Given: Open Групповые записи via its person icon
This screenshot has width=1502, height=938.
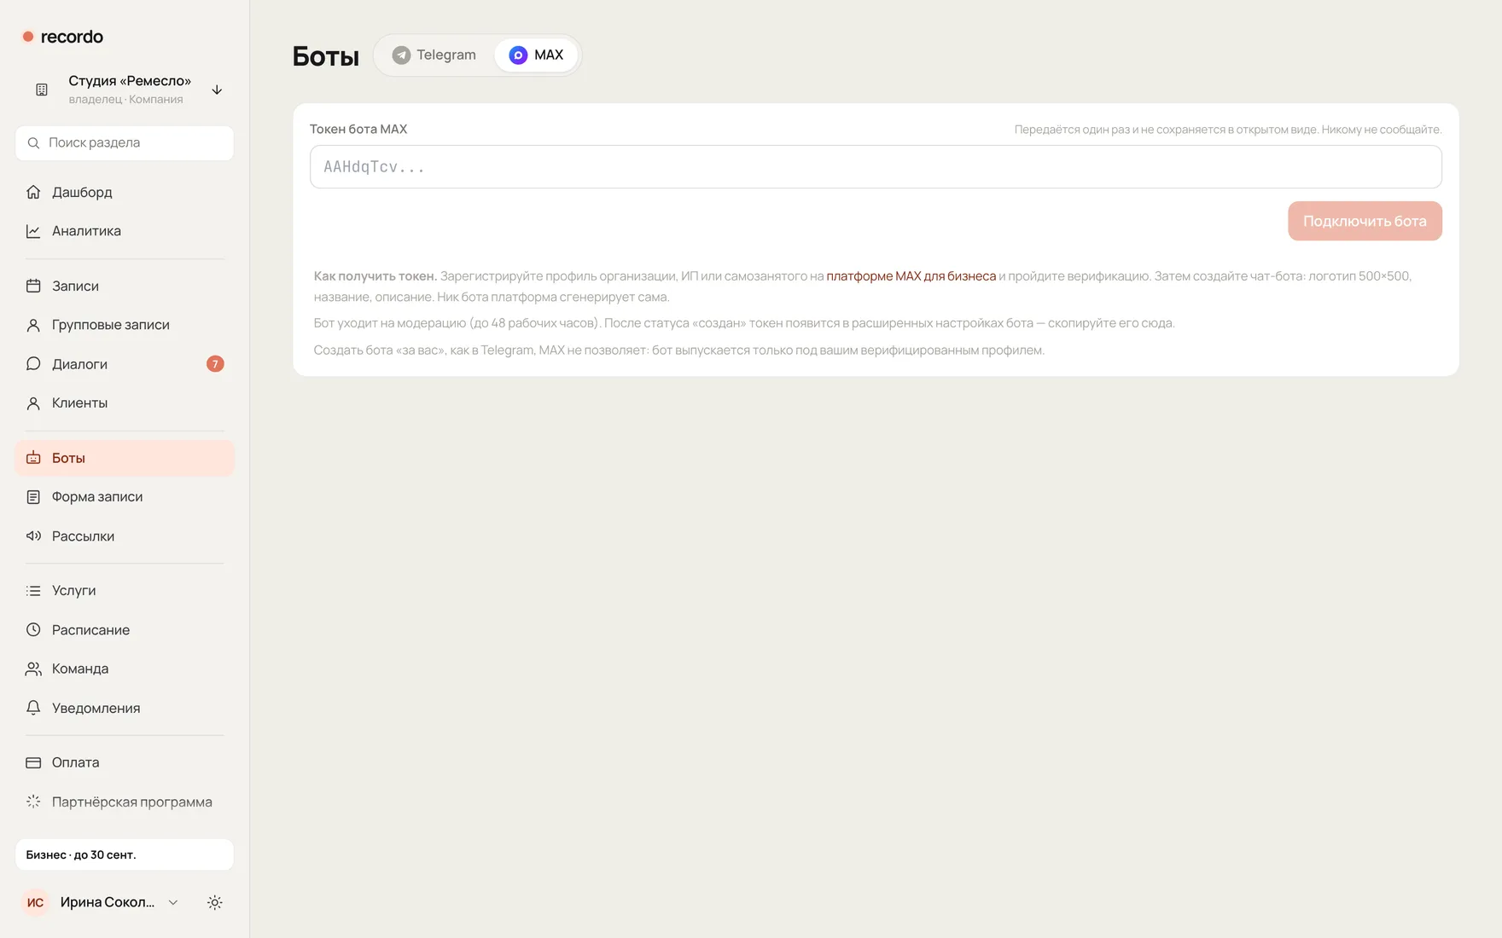Looking at the screenshot, I should point(33,325).
